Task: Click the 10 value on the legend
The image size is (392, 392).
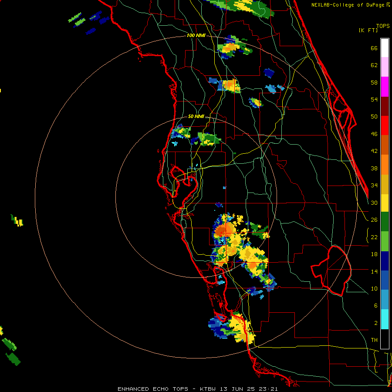Action: (x=374, y=288)
